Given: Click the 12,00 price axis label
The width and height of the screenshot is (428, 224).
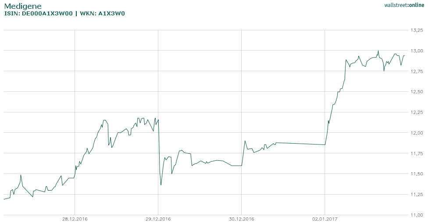Looking at the screenshot, I should click(x=417, y=133).
